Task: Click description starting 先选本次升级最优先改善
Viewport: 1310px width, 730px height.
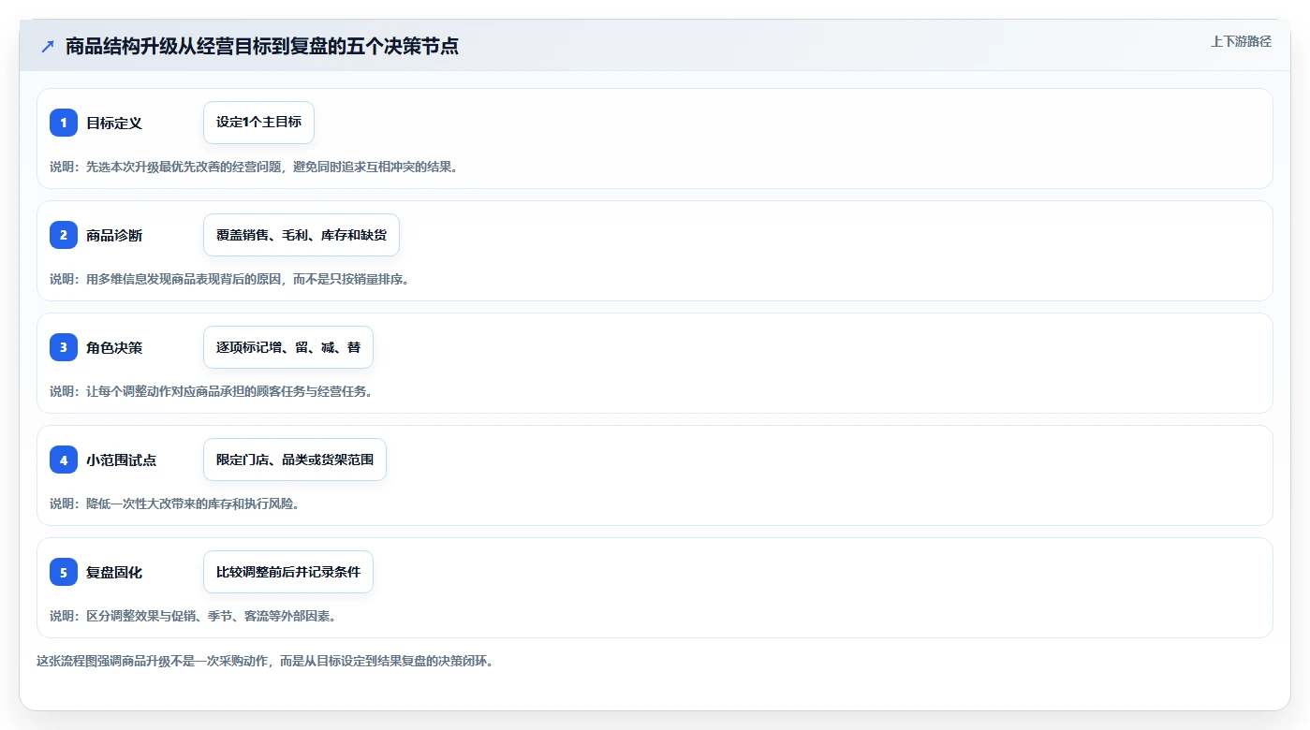Action: pos(254,167)
